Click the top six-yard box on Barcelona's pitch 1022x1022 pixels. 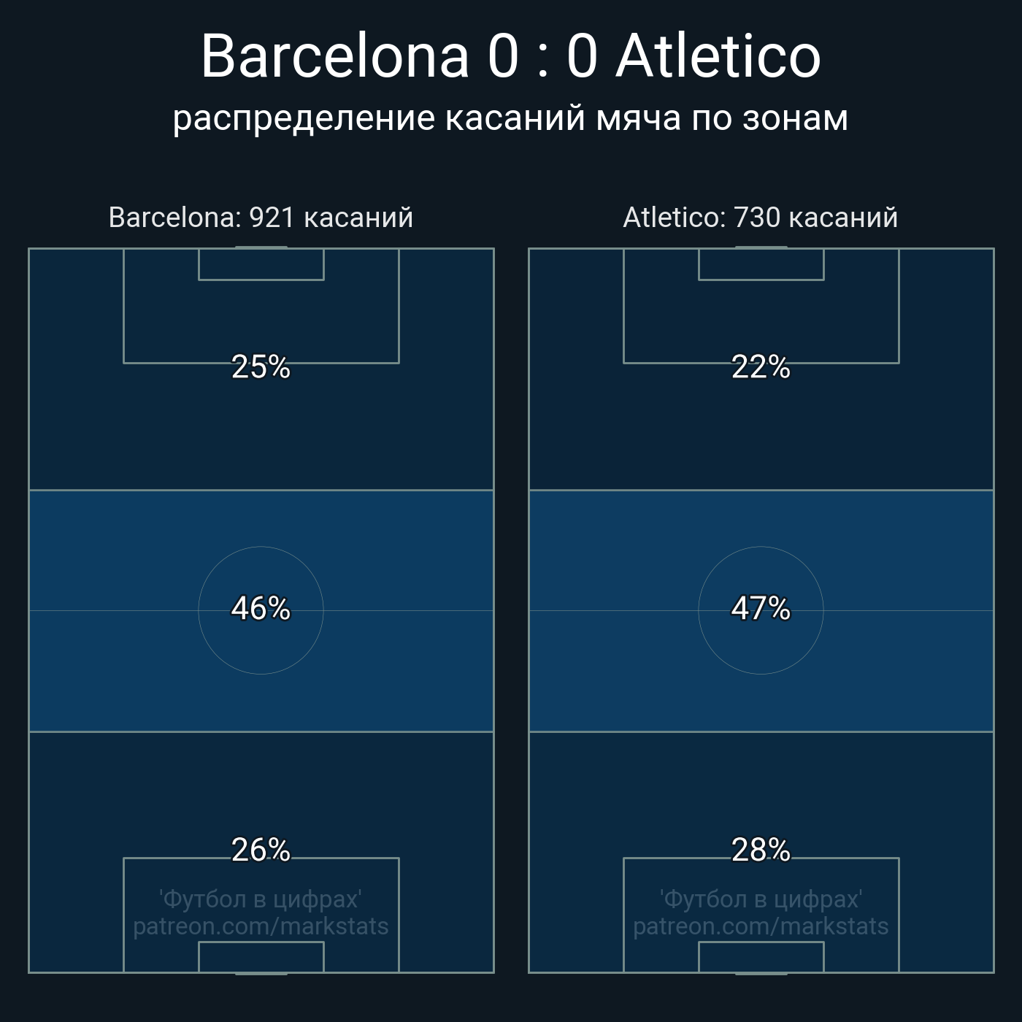[x=261, y=264]
